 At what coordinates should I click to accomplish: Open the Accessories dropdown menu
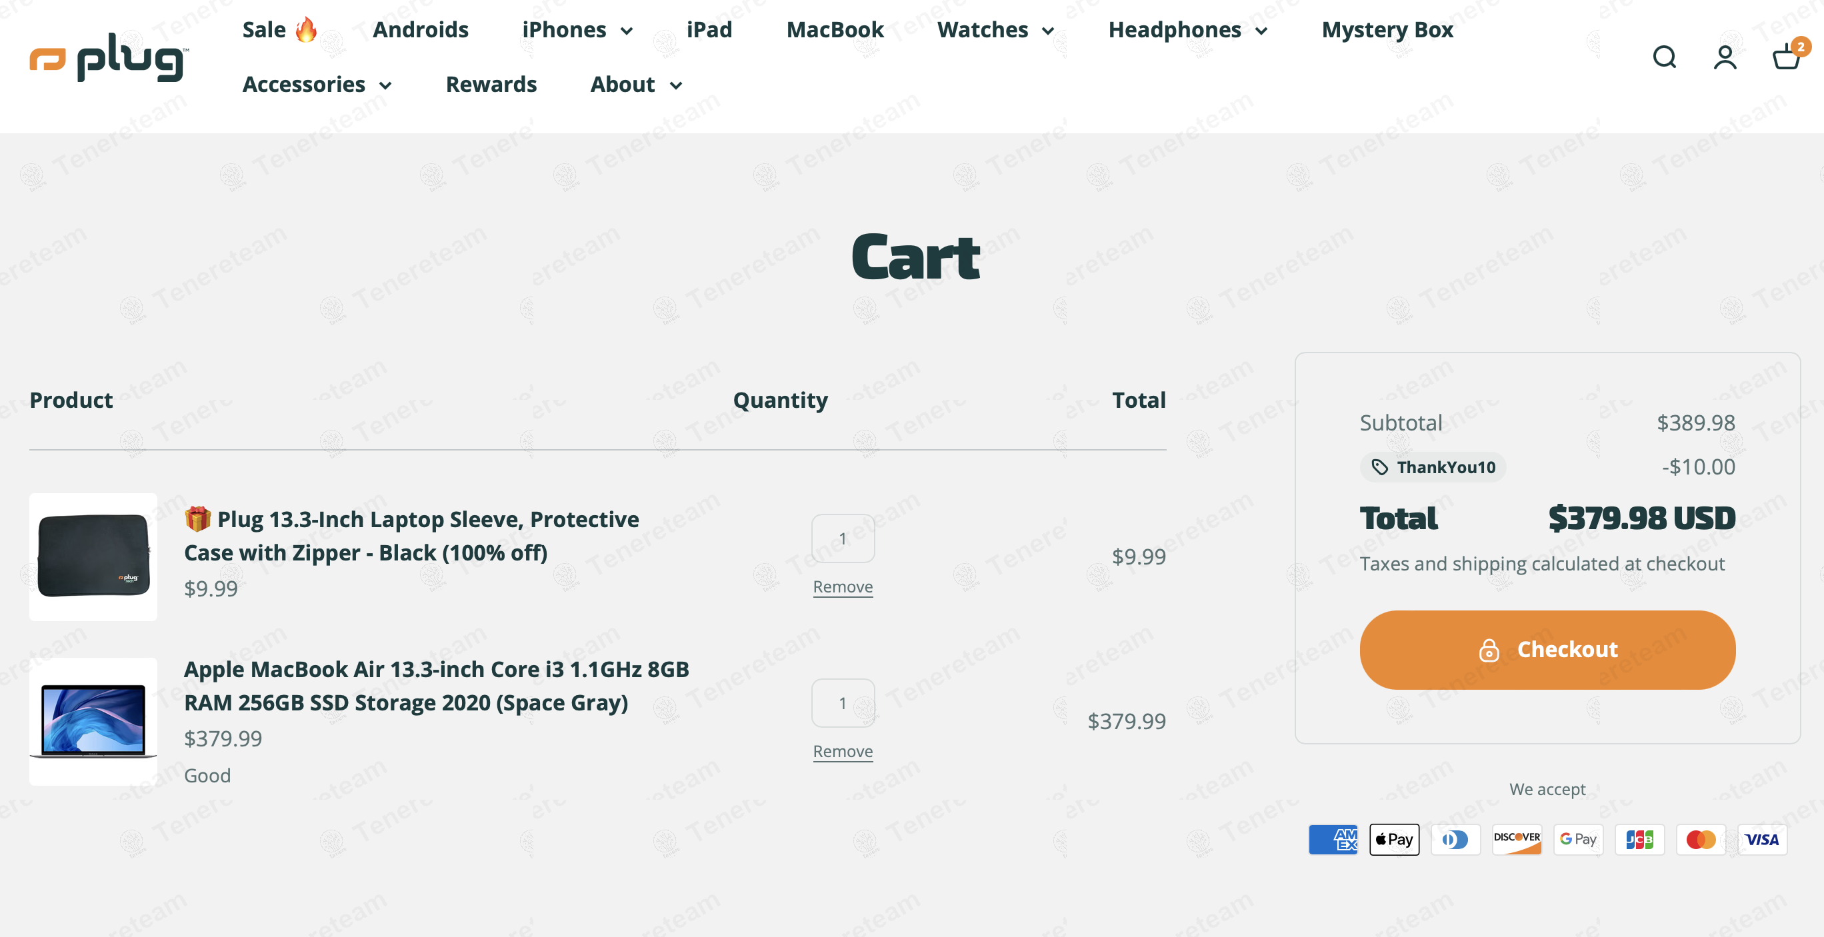[x=317, y=84]
